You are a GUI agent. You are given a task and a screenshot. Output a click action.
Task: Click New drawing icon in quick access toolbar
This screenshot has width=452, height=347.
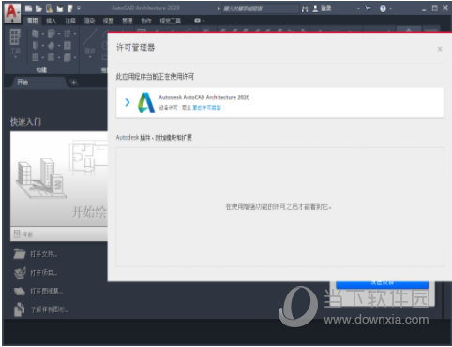(x=29, y=8)
